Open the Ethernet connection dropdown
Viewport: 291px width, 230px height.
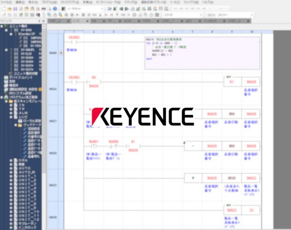102,9
